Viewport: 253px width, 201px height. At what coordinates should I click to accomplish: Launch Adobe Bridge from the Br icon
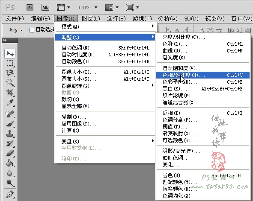point(30,8)
